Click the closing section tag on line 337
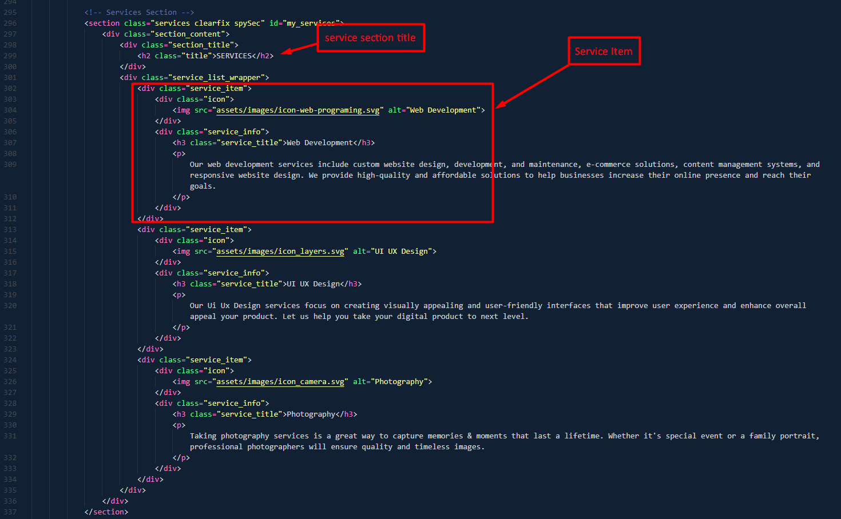This screenshot has height=519, width=841. 106,512
